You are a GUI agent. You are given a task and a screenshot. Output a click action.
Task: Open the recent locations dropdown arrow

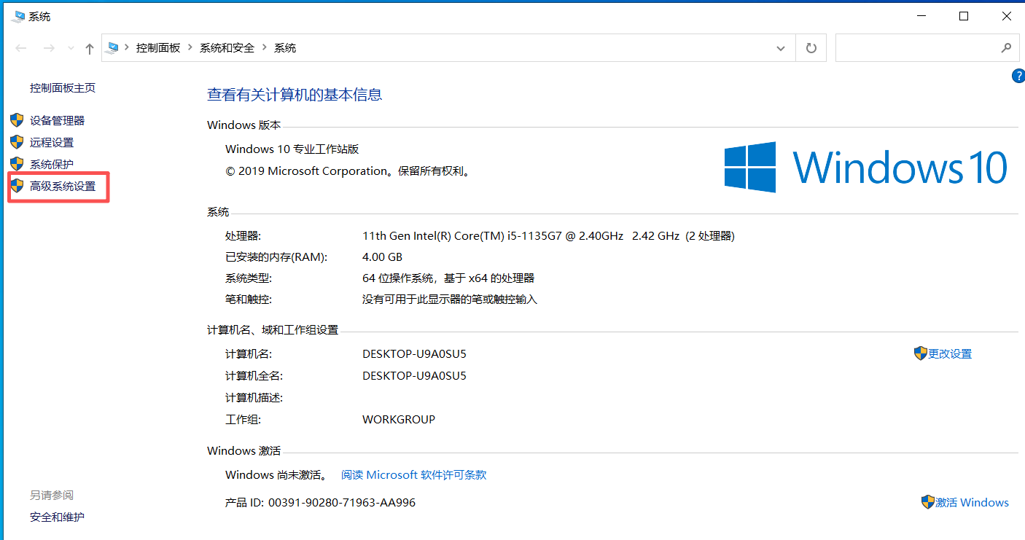[71, 48]
